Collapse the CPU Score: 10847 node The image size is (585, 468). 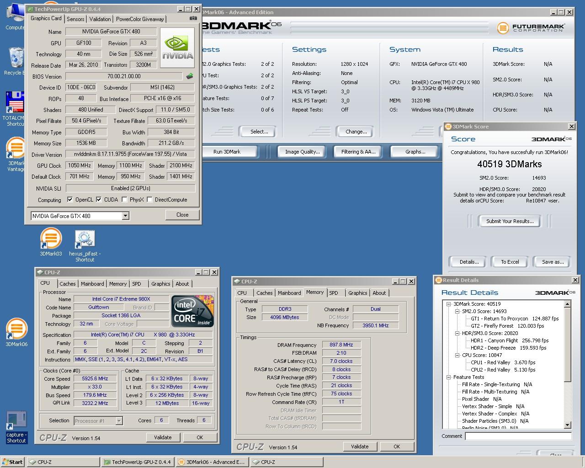tap(457, 355)
